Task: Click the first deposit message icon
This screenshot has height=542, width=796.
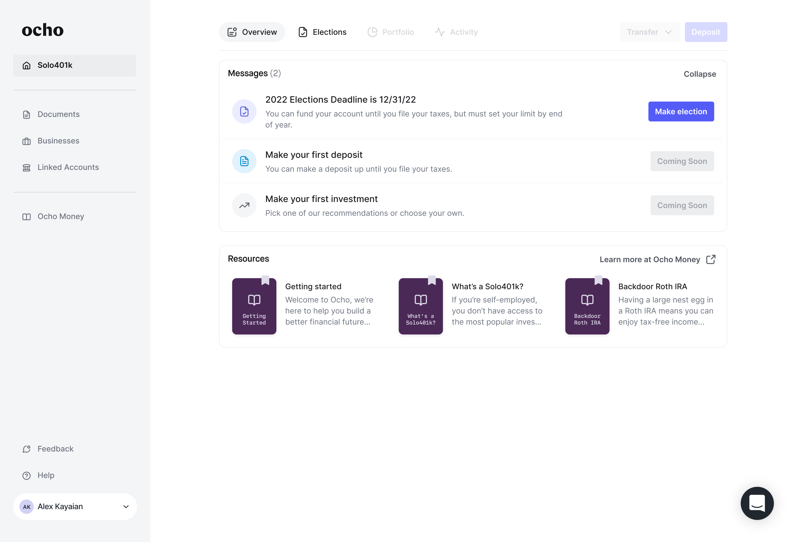Action: point(244,161)
